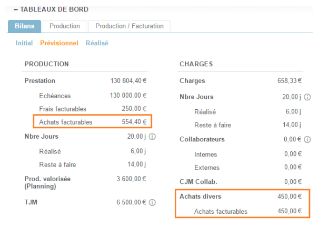Show the Initial balance view
Screen dimensions: 329x238
point(24,43)
